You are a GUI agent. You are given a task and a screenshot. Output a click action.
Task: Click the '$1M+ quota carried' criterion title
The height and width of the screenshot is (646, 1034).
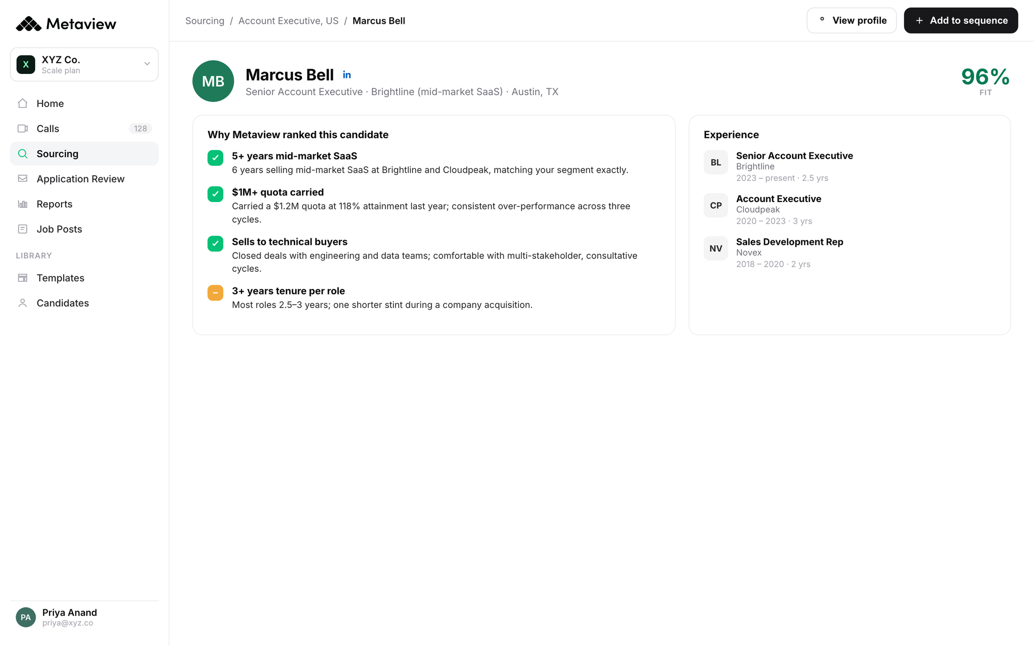pos(278,192)
